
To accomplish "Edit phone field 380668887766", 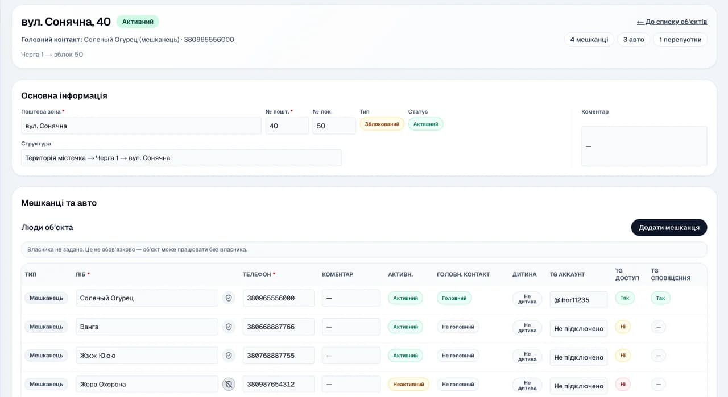I will point(279,327).
